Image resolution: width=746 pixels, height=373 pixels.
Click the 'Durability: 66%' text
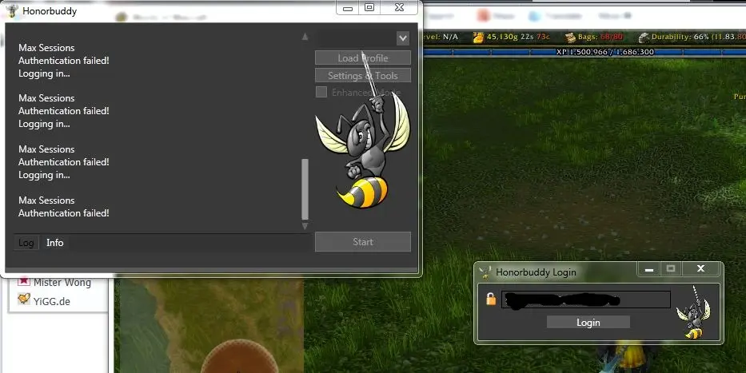pyautogui.click(x=680, y=37)
